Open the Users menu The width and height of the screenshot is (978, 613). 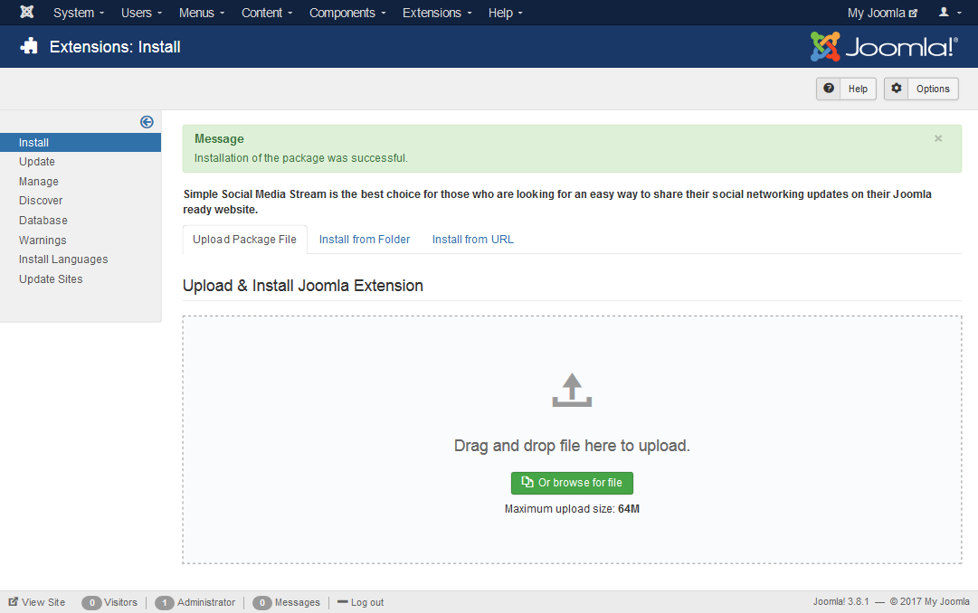click(141, 13)
